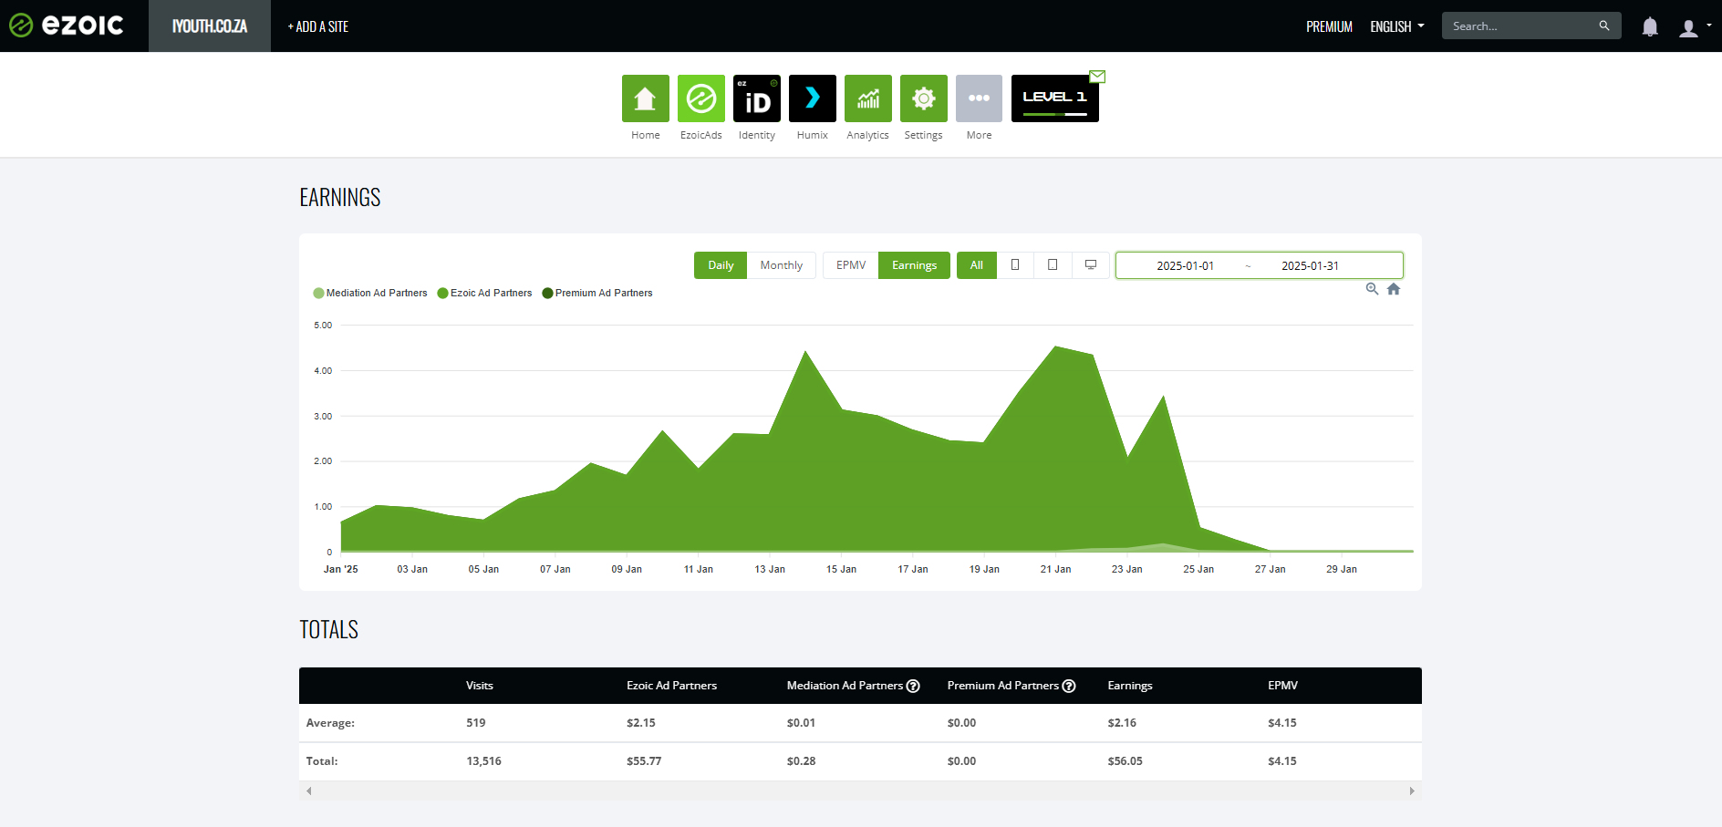
Task: Open Premium Ad Partners help icon
Action: (x=1069, y=686)
